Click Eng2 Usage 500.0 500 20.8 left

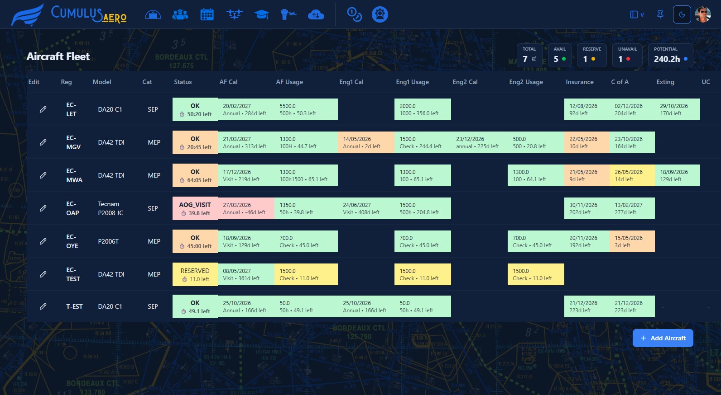(x=536, y=142)
